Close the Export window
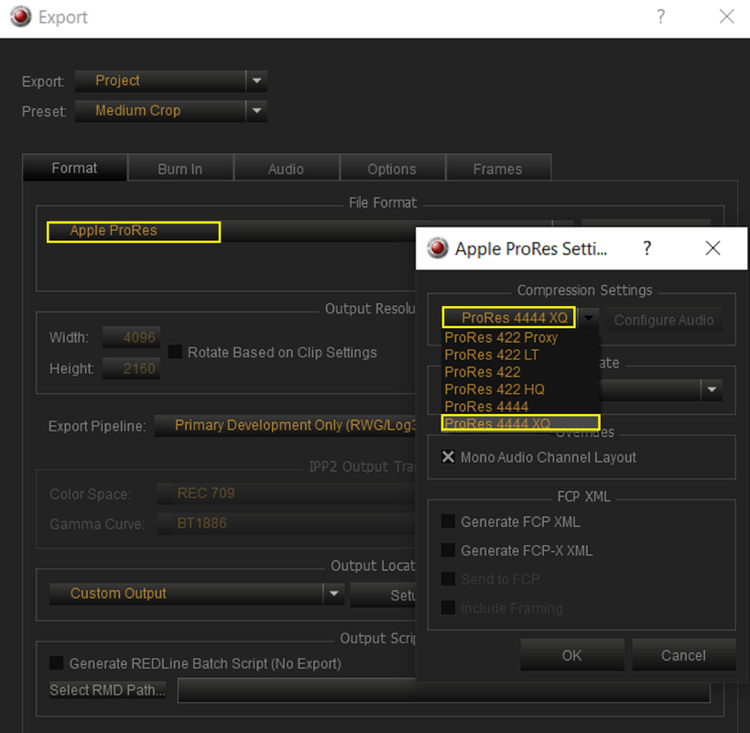The height and width of the screenshot is (733, 750). point(726,16)
